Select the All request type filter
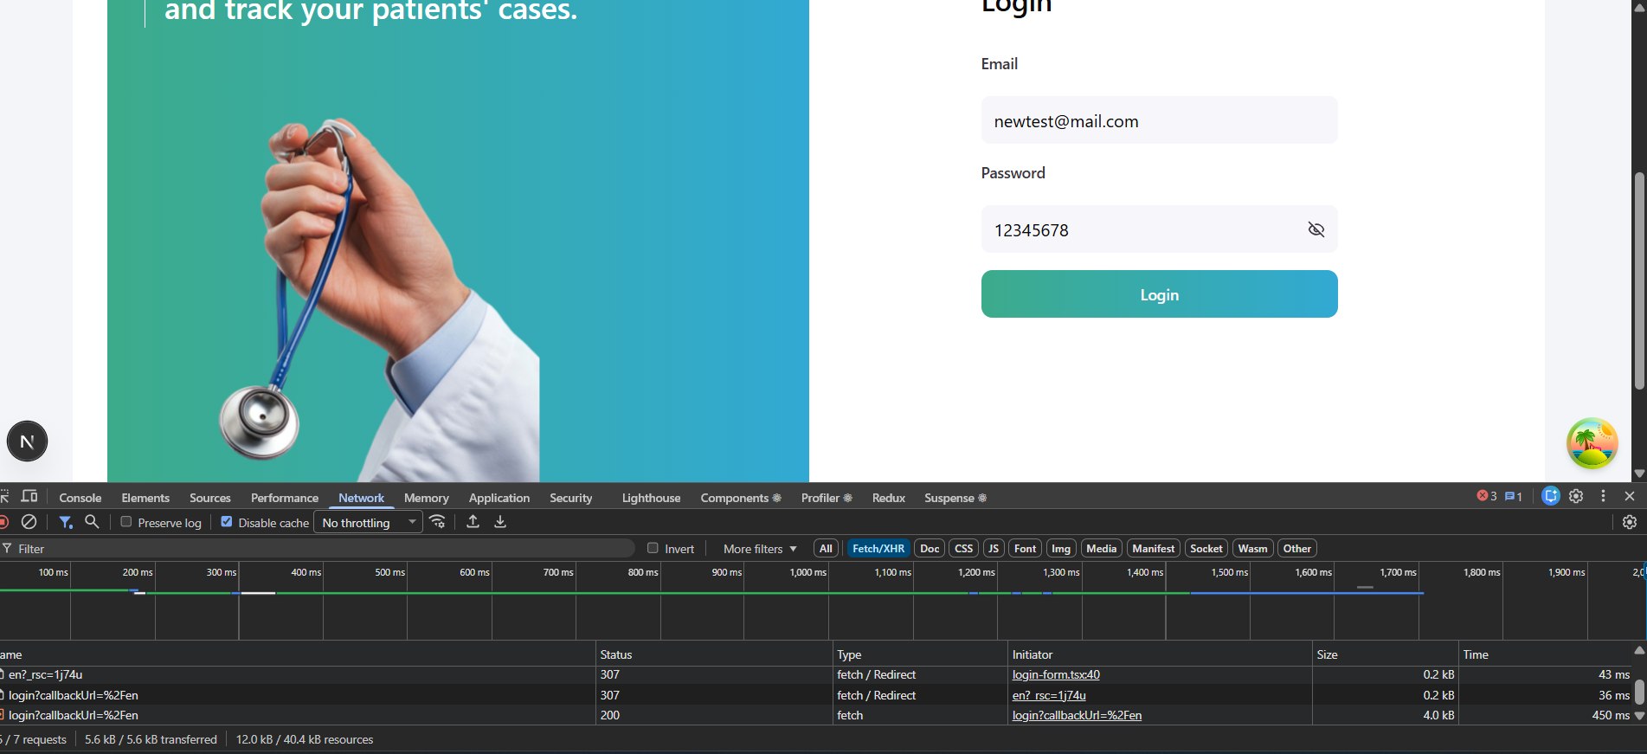This screenshot has width=1647, height=754. click(826, 549)
